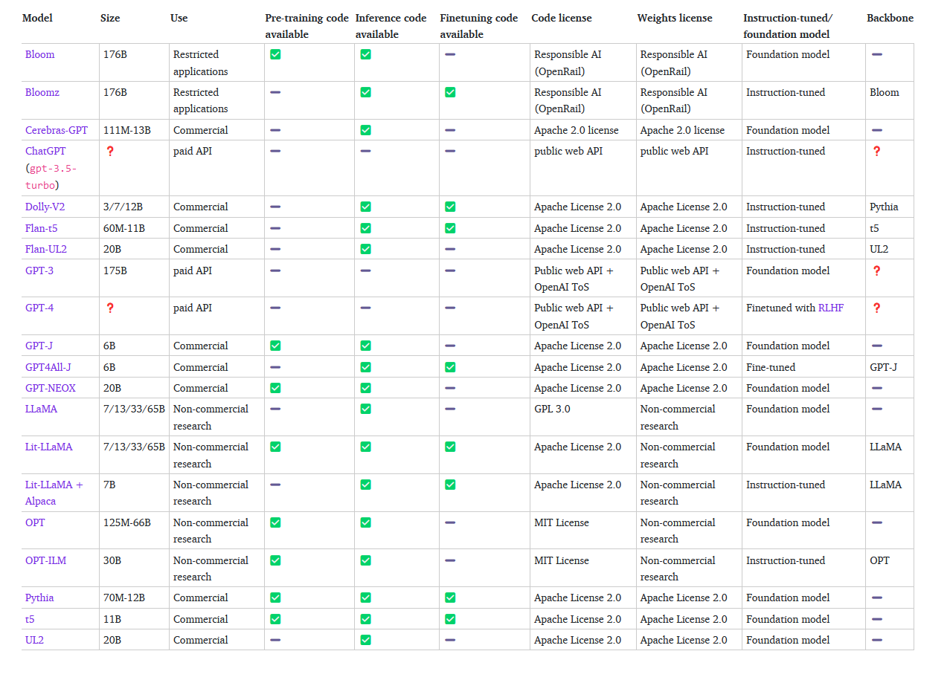Click the "Backbone" column header
This screenshot has height=680, width=950.
pos(890,18)
